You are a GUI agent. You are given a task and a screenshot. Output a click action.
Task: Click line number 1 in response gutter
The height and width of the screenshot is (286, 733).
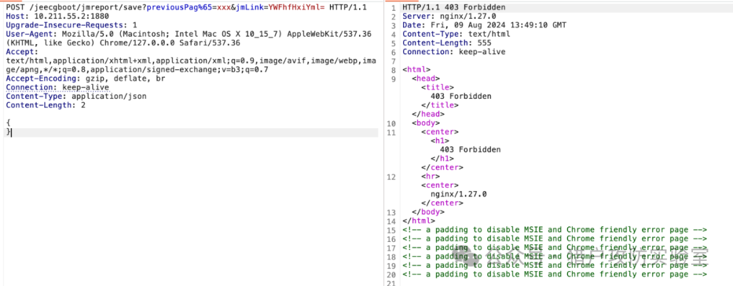coord(393,7)
